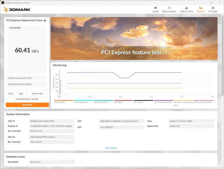
Task: Select the RESULTS tab label
Action: point(201,12)
